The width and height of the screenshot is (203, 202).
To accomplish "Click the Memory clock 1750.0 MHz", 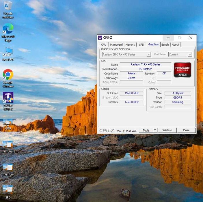I will 132,102.
